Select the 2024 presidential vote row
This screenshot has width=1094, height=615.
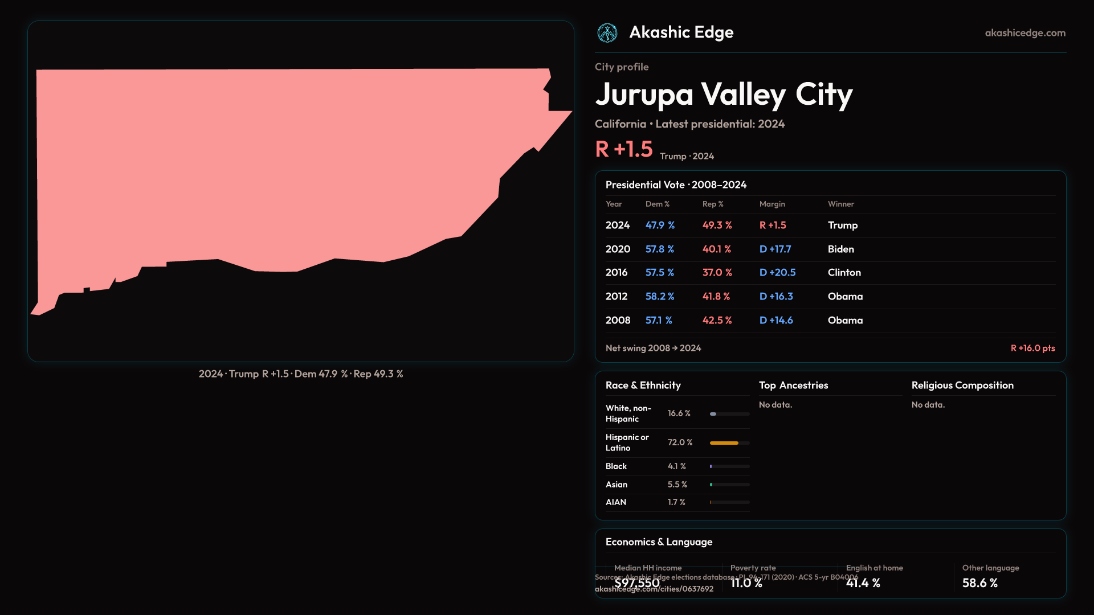830,225
